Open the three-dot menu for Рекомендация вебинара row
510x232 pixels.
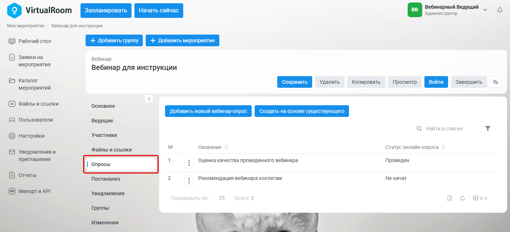[189, 181]
